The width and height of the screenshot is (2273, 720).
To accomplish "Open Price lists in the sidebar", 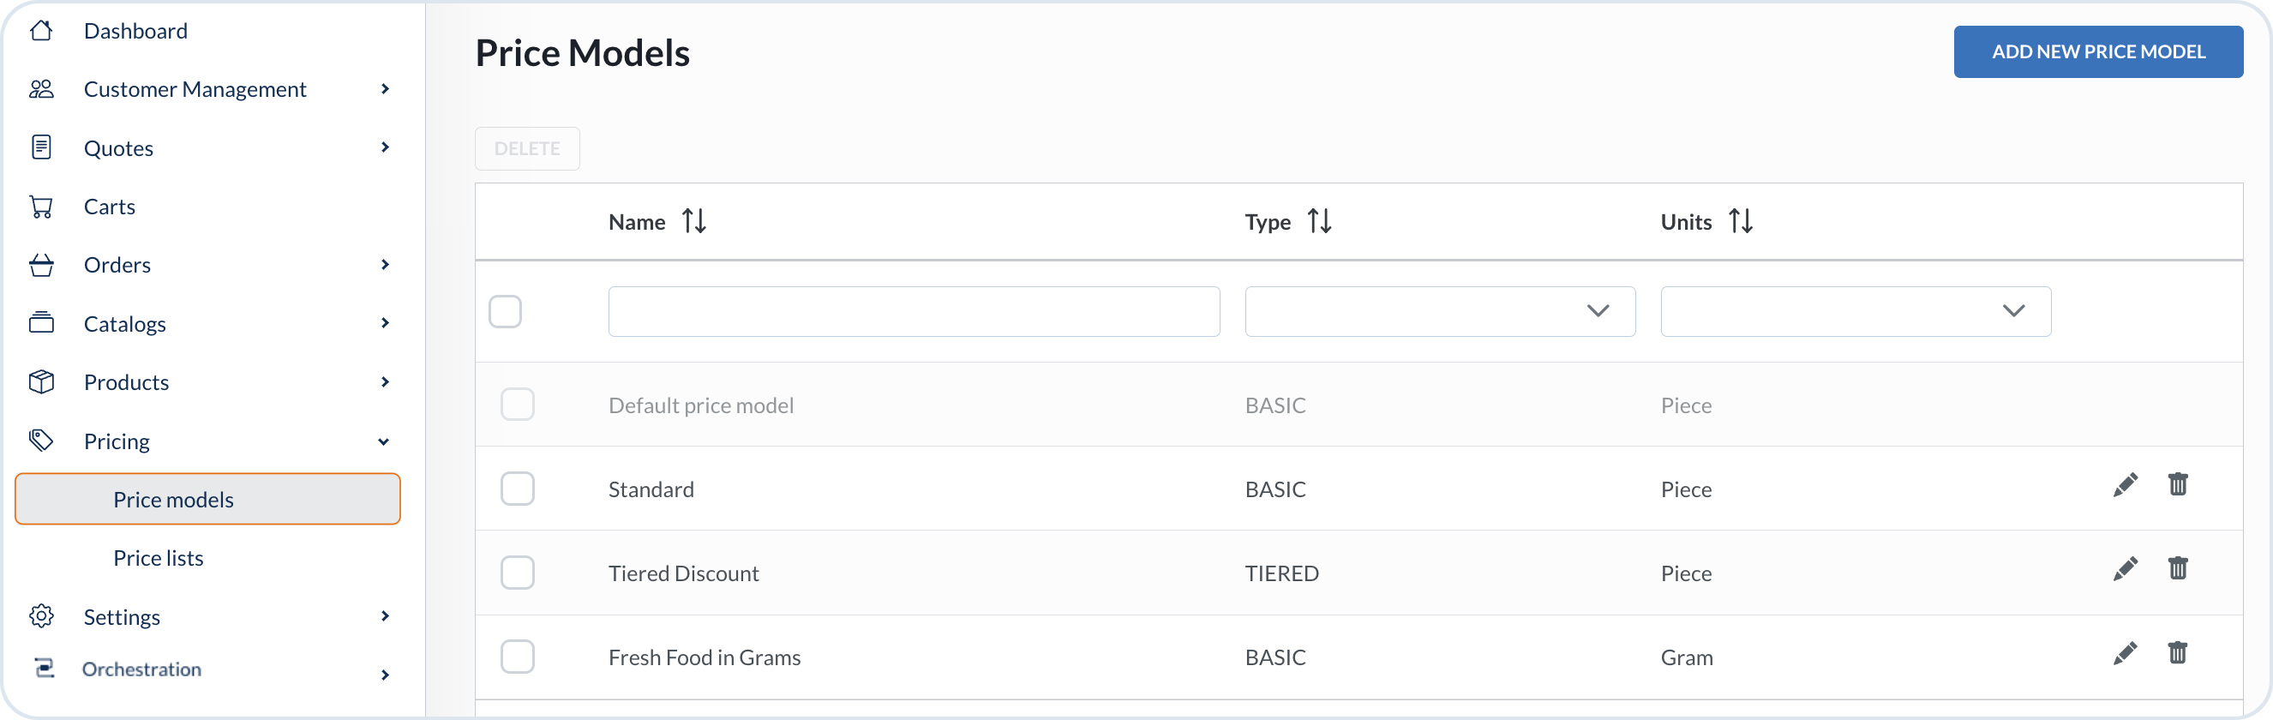I will click(158, 559).
